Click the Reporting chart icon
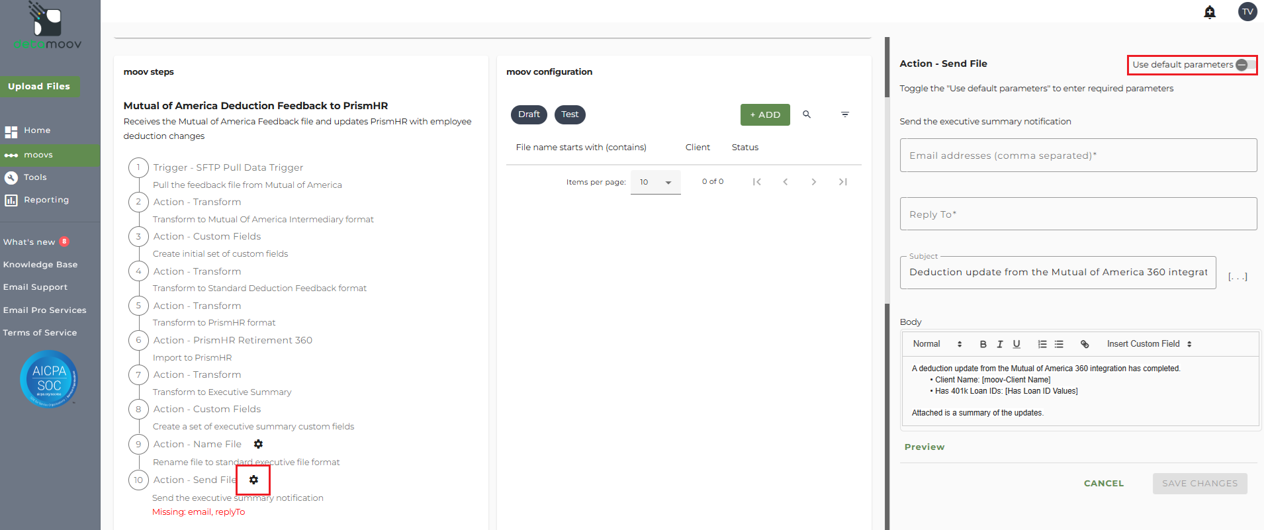Screen dimensions: 1264x530 pyautogui.click(x=11, y=200)
